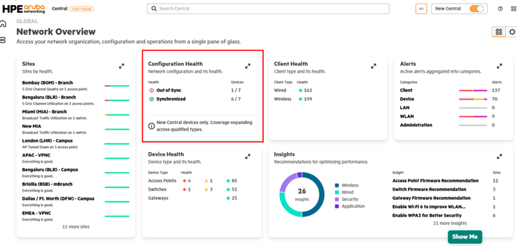Switch to dashboard grid view toggle
Viewport: 517px width, 246px height.
coord(498,32)
